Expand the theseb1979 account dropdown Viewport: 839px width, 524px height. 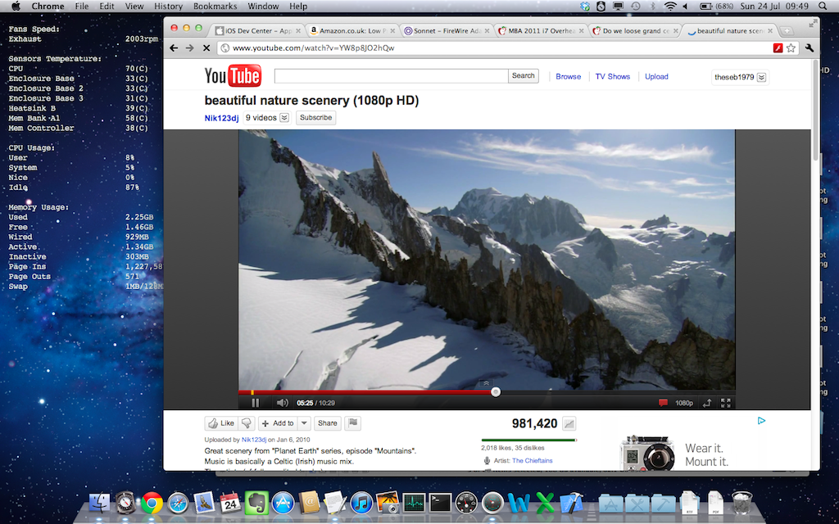pos(740,77)
